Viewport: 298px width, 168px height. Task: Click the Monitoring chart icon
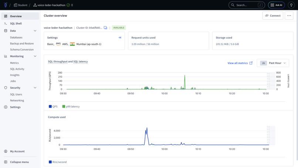point(6,56)
